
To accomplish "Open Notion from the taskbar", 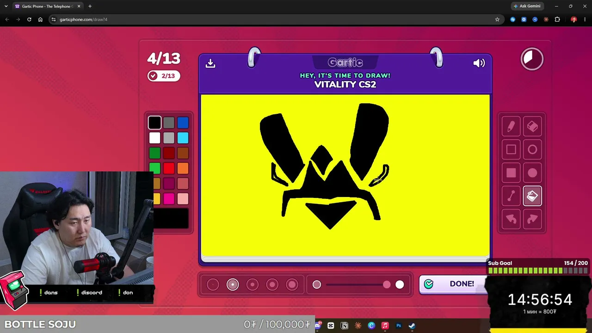I will pos(345,326).
